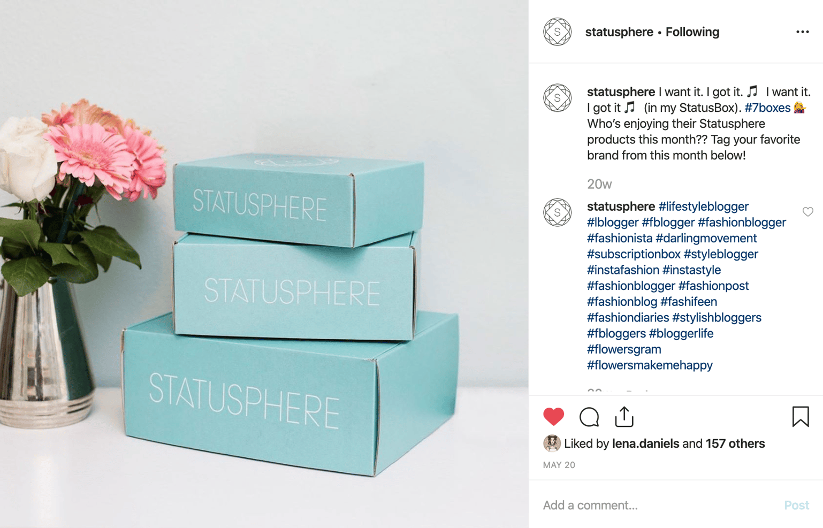
Task: Click the Statusphere boxes photo
Action: [264, 264]
